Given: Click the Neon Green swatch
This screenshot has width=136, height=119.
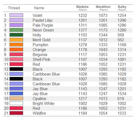Looking at the screenshot, I should click(x=16, y=30).
